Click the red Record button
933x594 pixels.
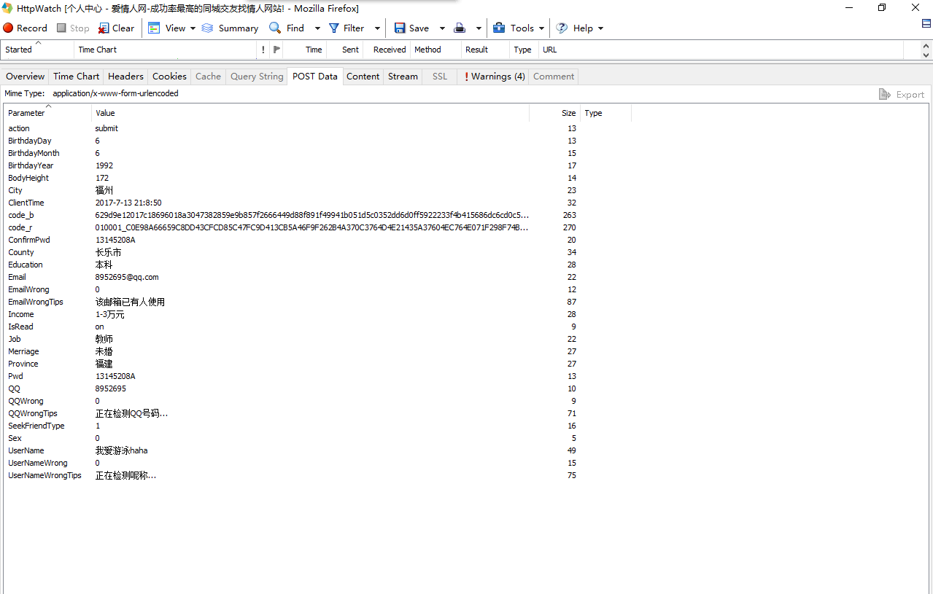pos(25,28)
